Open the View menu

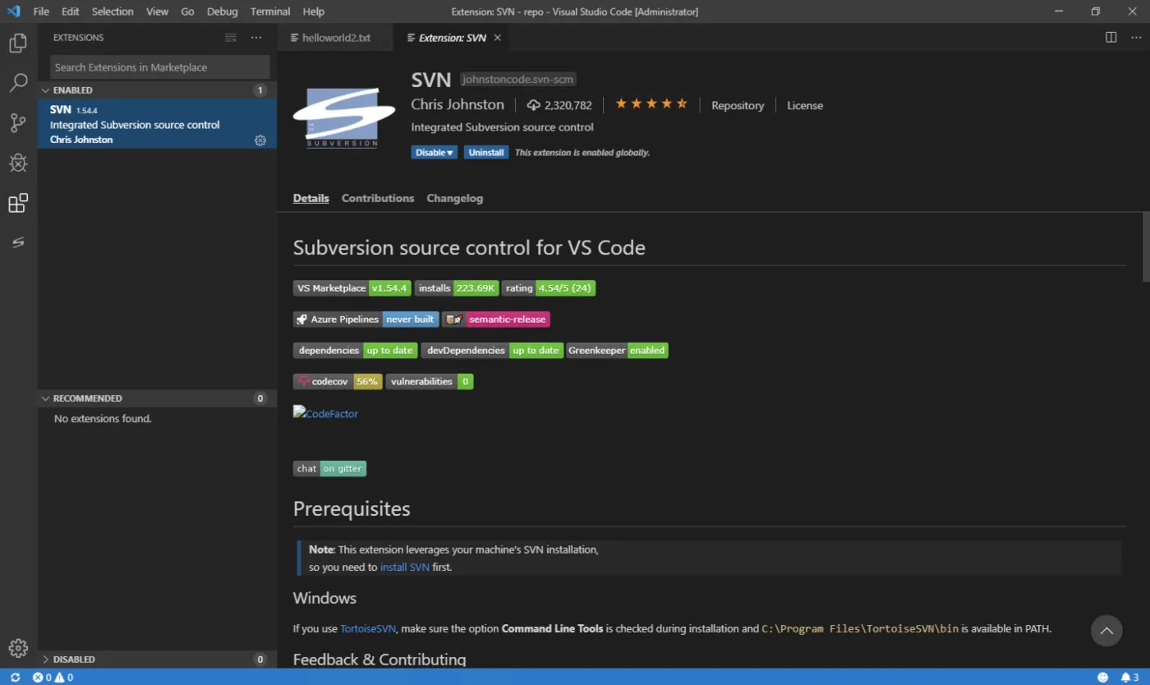tap(157, 11)
